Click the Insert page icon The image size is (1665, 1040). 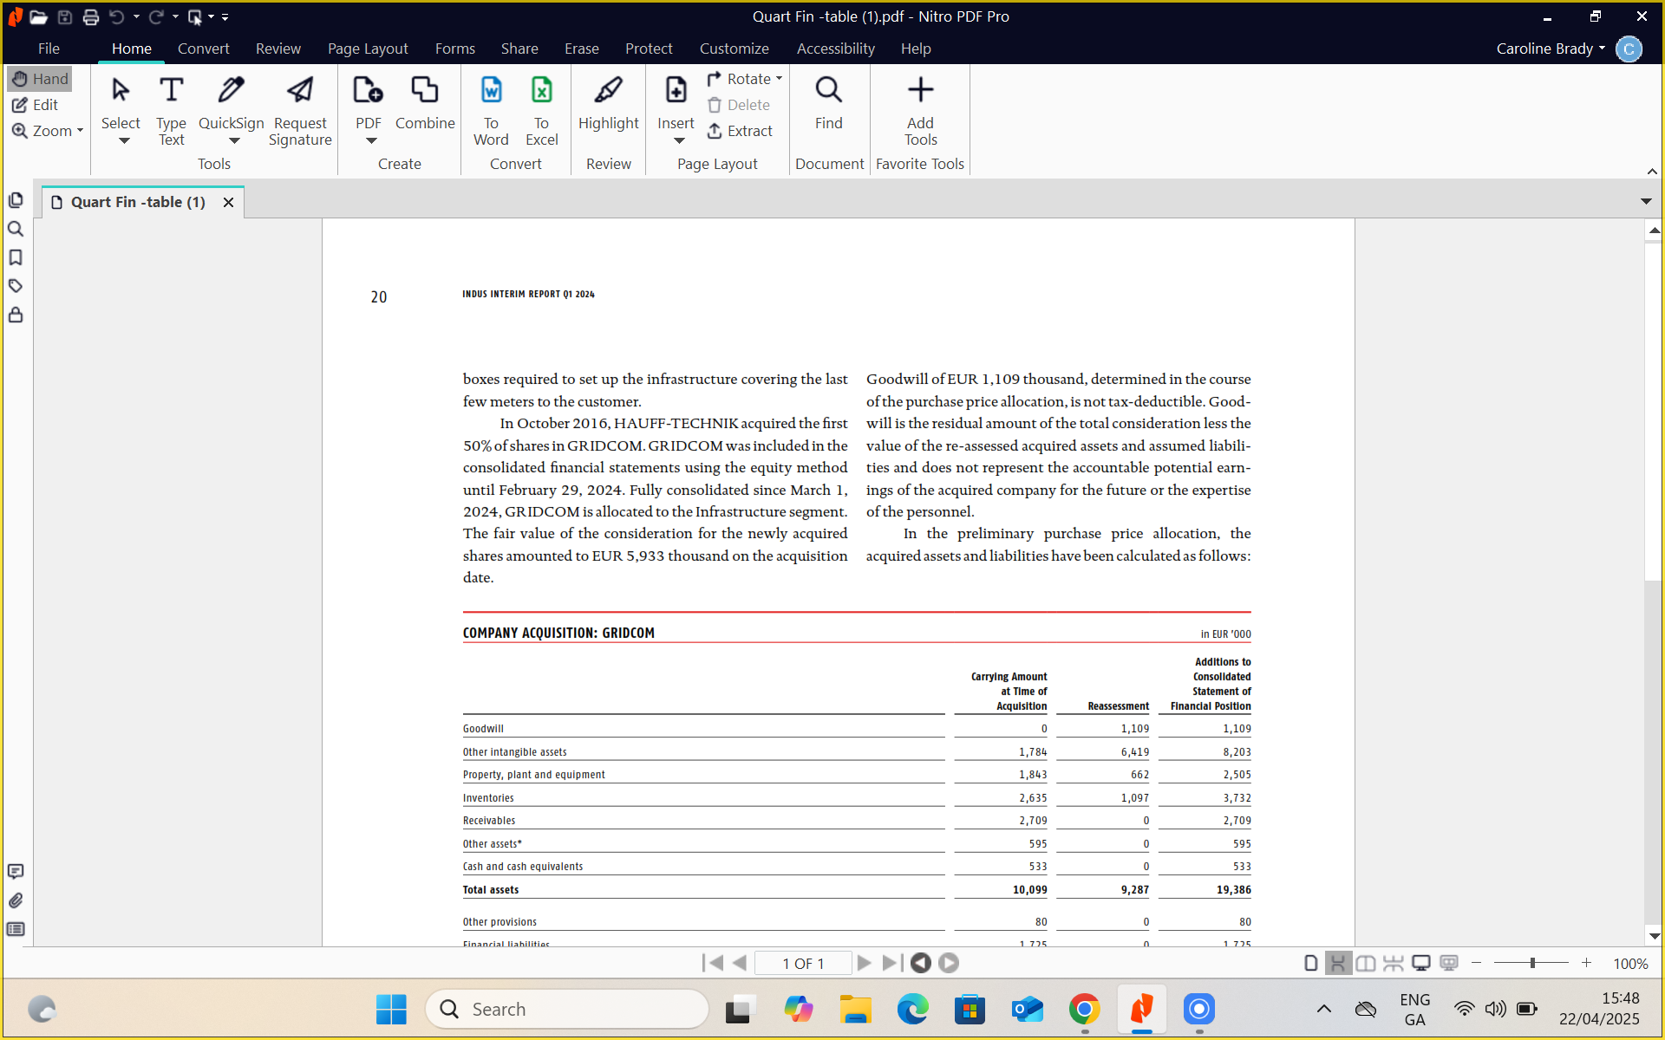coord(676,89)
